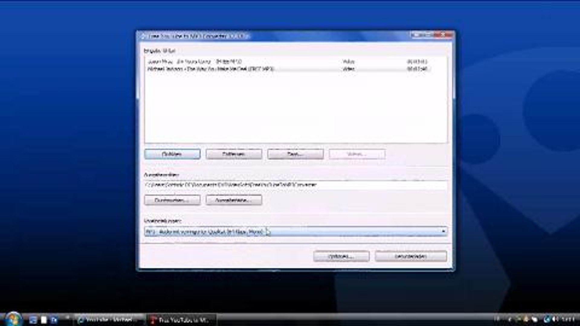580x326 pixels.
Task: Select the MP3 audio quality combo box
Action: (296, 232)
